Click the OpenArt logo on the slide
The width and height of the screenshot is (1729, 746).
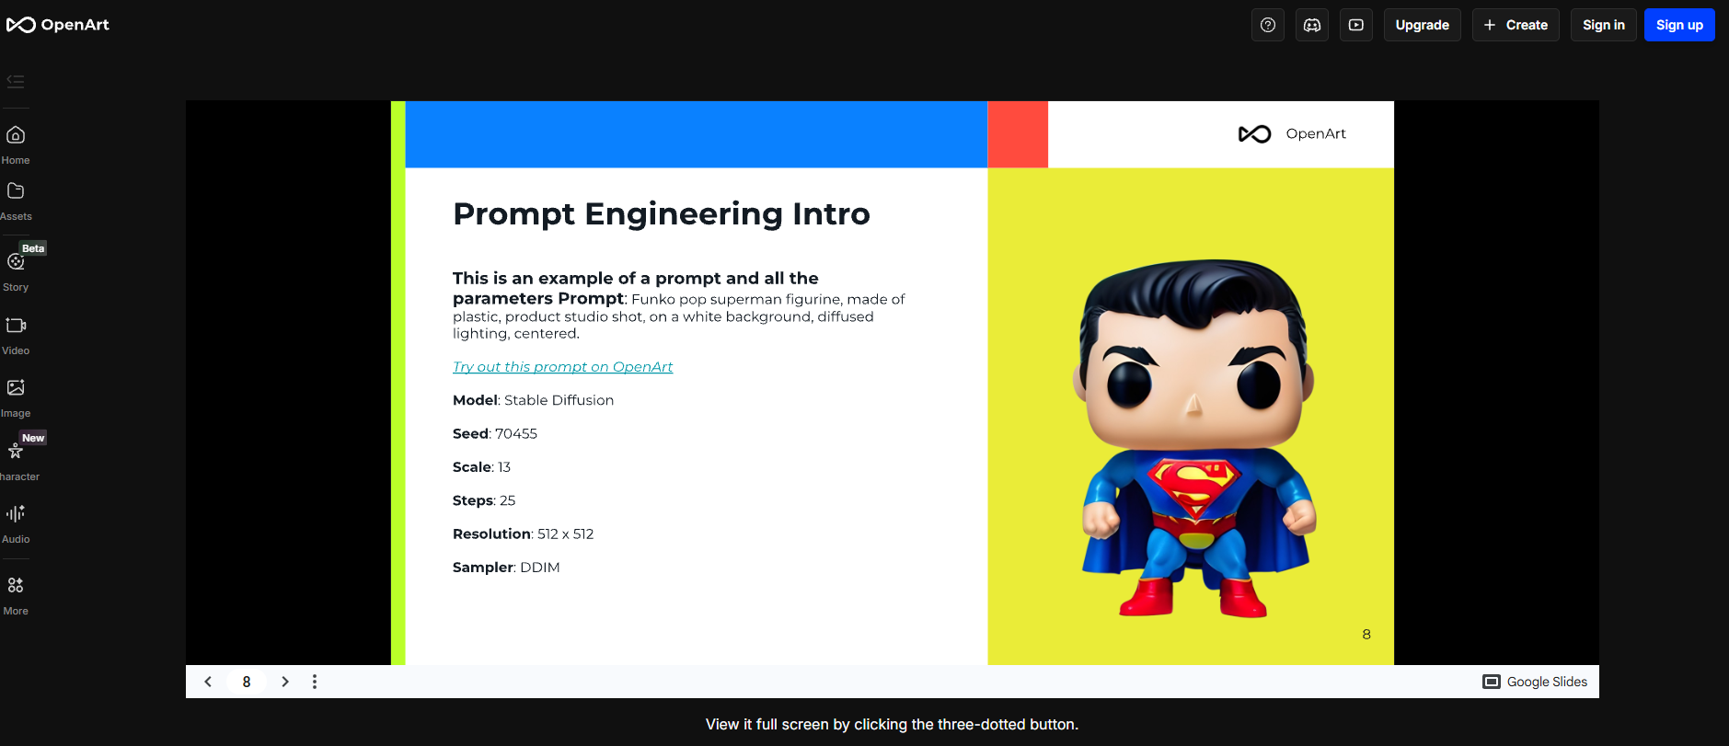pyautogui.click(x=1292, y=134)
